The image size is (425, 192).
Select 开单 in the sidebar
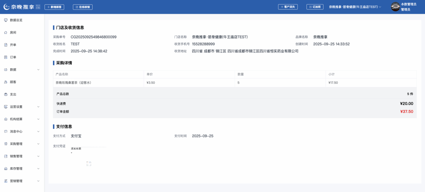point(13,45)
